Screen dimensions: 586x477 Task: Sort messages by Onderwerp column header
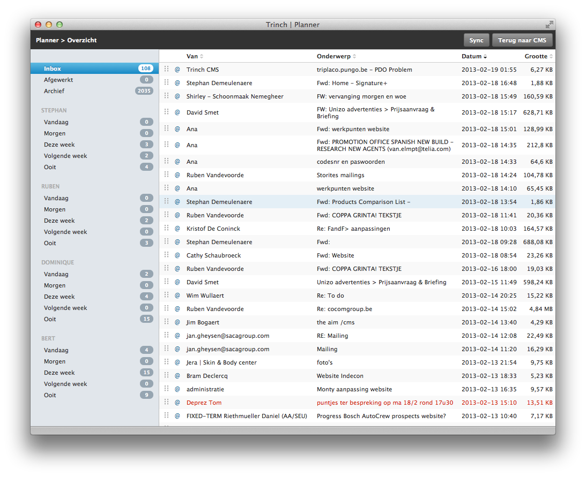point(336,56)
